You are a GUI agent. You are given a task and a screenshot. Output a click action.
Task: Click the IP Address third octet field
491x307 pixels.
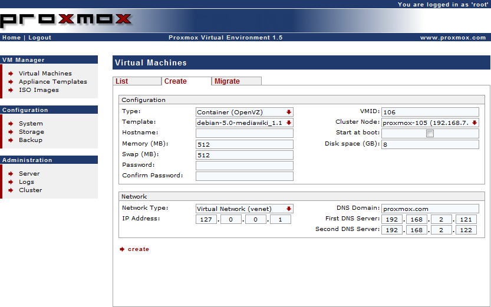coord(256,219)
